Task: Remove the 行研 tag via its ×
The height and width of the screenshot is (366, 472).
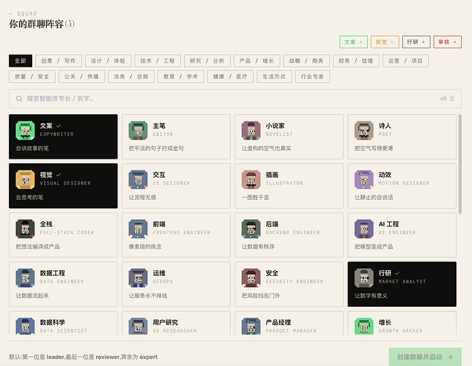Action: click(x=423, y=42)
